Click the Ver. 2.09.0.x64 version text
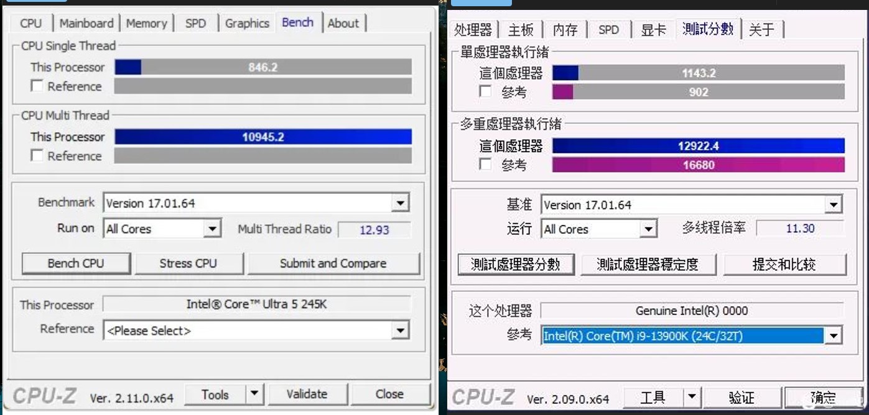This screenshot has height=415, width=869. tap(568, 399)
